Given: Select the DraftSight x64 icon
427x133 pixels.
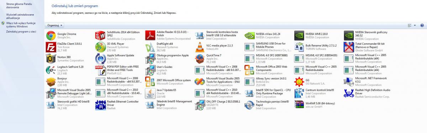Looking at the screenshot, I should tap(150, 47).
